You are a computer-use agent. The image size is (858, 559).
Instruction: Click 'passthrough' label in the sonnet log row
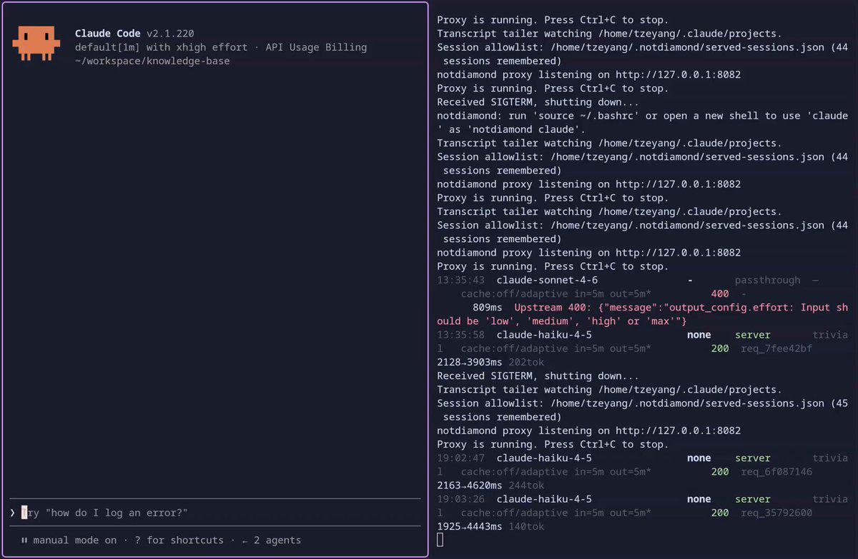point(767,280)
